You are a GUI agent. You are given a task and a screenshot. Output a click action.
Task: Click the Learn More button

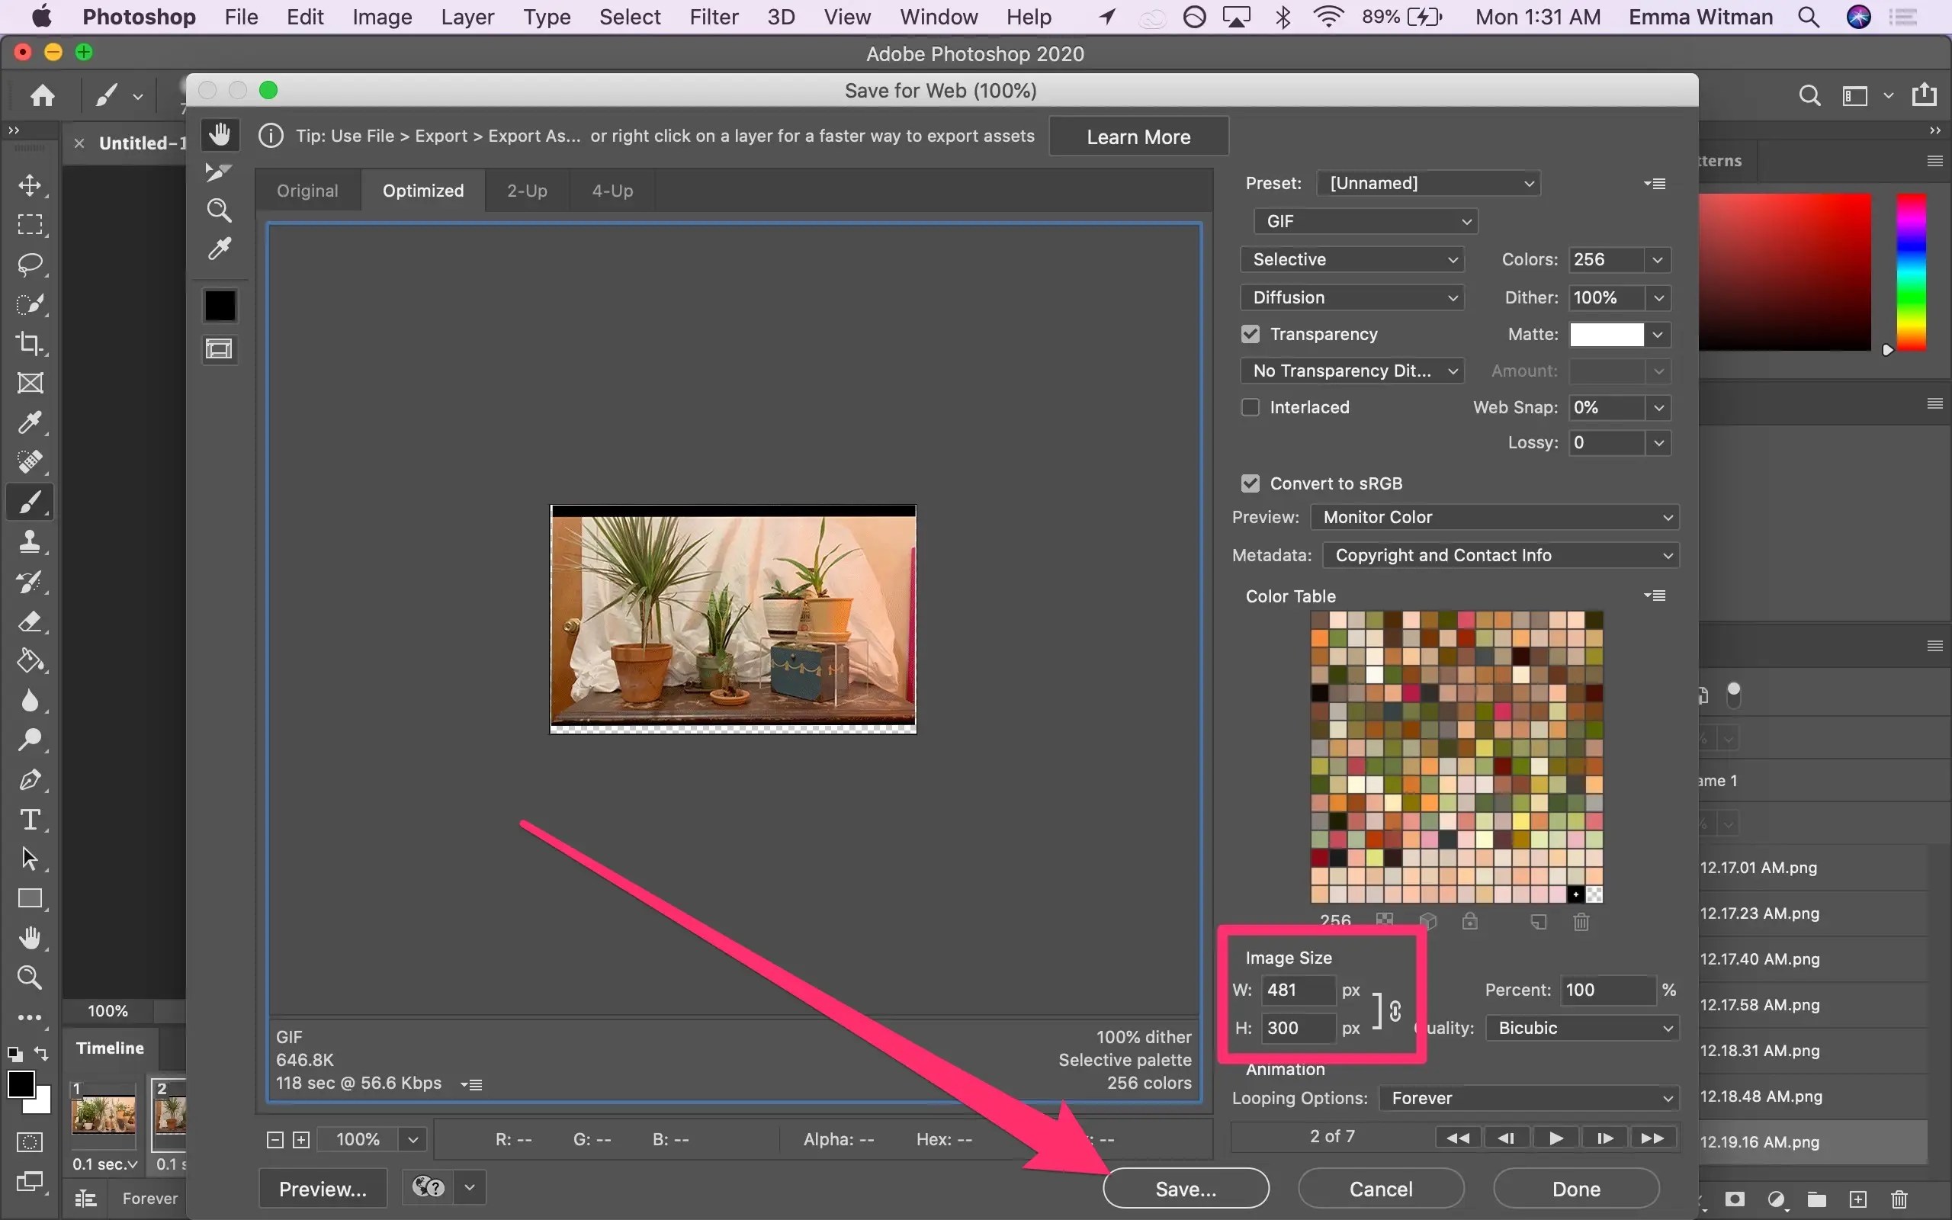pos(1138,136)
